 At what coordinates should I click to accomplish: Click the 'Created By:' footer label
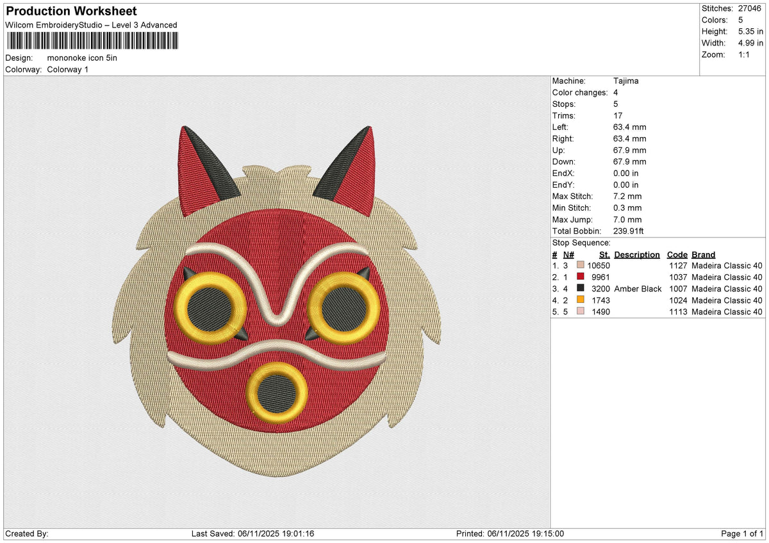[x=26, y=534]
